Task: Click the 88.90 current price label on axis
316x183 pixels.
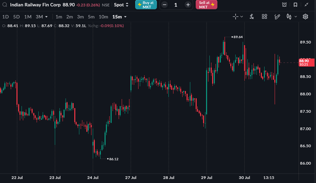Action: click(306, 63)
